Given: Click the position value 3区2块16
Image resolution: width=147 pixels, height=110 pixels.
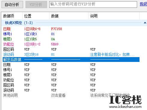Looking at the screenshot, I should 31,54.
